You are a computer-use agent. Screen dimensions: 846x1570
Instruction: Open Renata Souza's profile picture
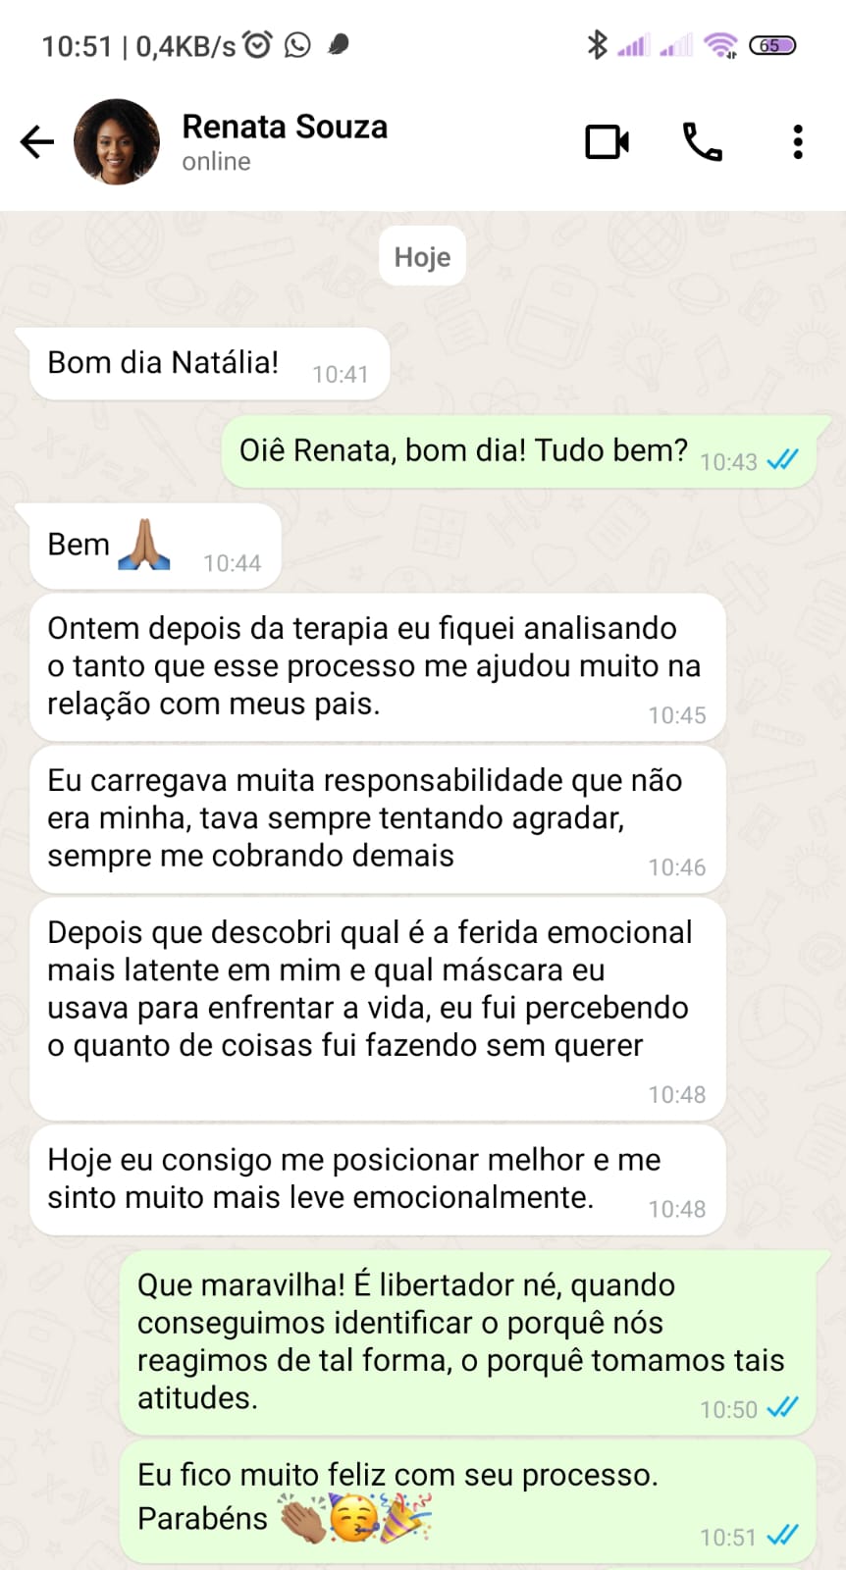point(117,142)
